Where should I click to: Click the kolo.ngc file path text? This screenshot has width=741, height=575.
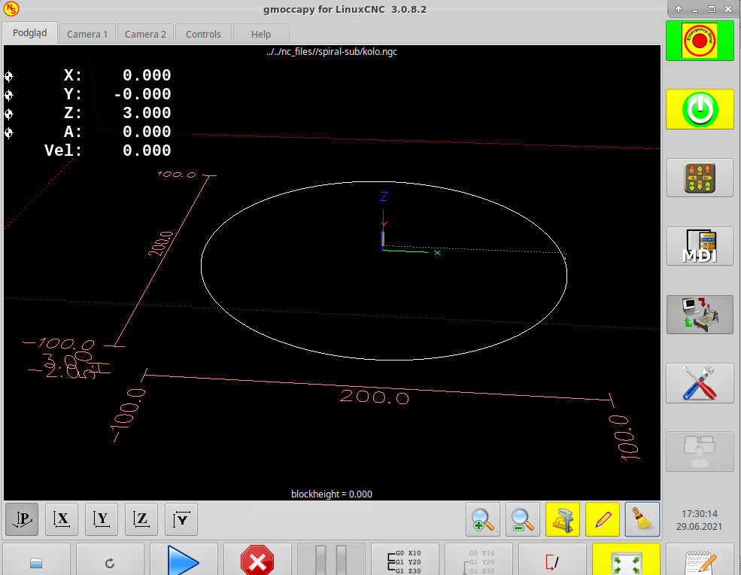331,51
